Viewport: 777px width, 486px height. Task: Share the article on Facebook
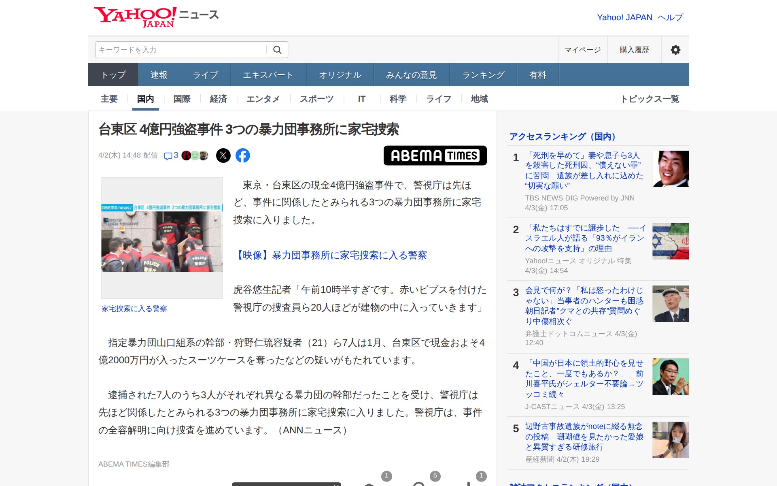point(243,155)
